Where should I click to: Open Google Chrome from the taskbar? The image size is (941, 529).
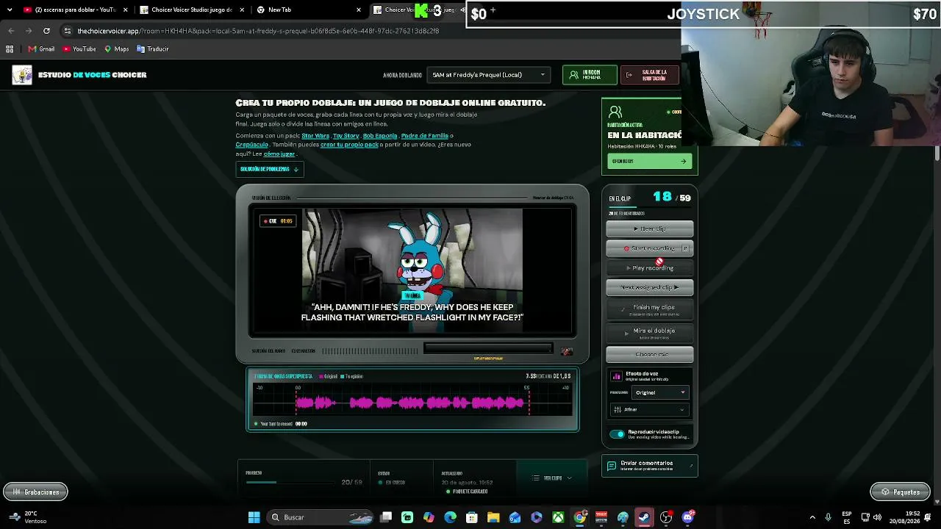tap(580, 517)
